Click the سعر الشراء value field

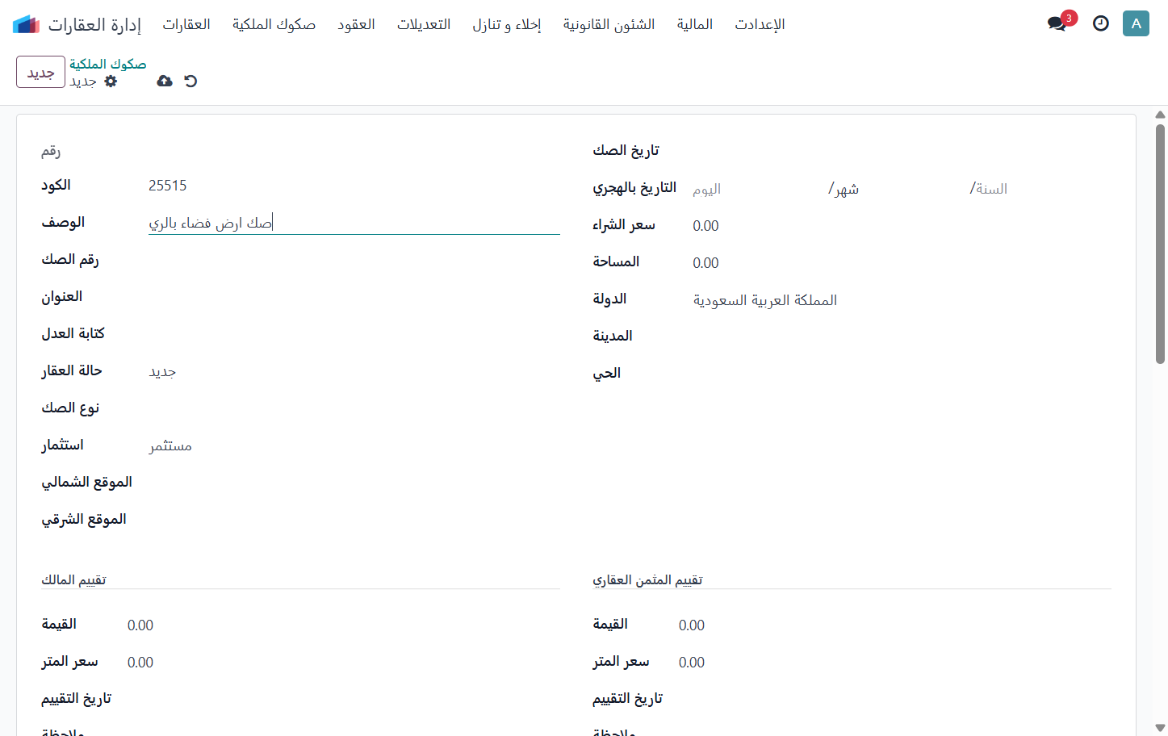[902, 226]
